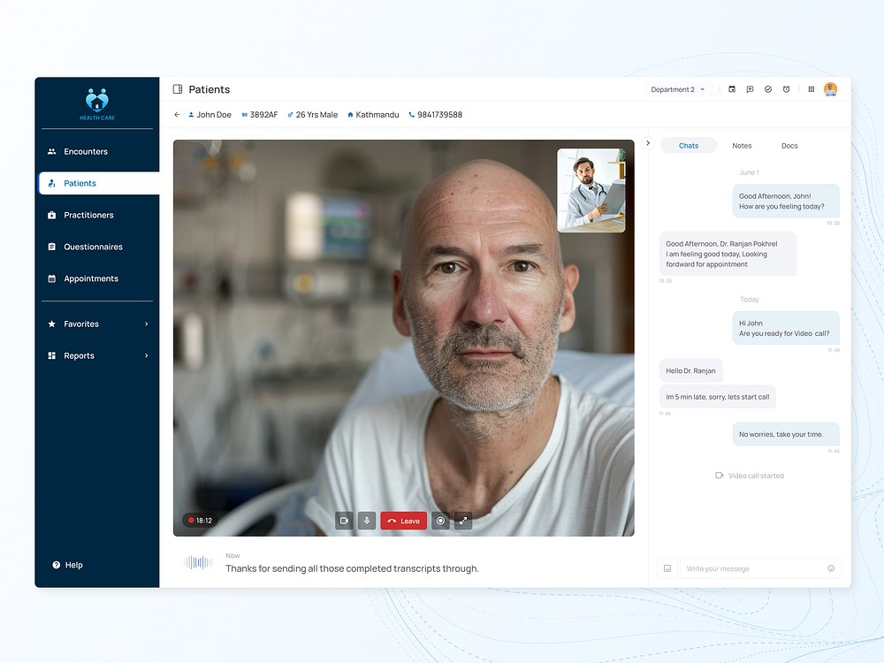Click the doctor's self-view thumbnail

click(x=591, y=191)
